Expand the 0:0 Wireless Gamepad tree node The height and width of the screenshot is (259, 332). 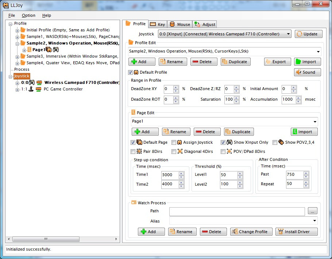17,83
